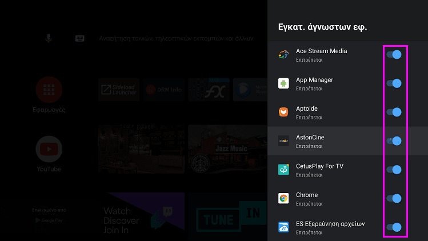Activate the voice search microphone icon

(x=49, y=38)
